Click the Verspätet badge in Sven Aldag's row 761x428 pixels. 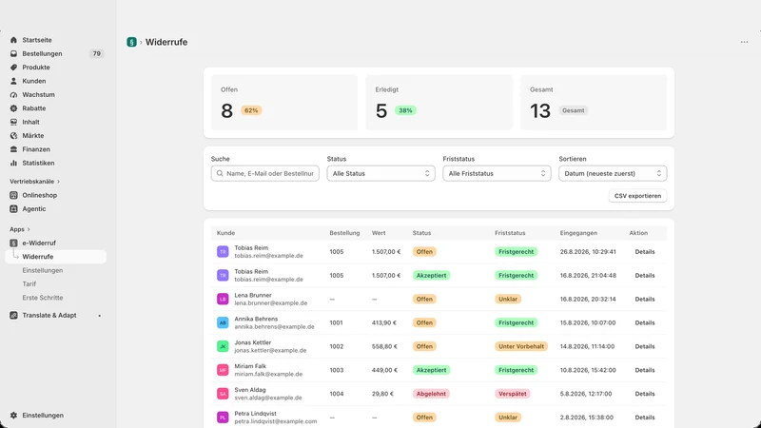(x=513, y=394)
